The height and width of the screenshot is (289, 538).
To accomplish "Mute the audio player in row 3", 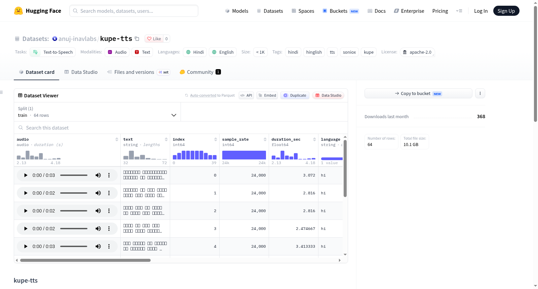I will (98, 229).
